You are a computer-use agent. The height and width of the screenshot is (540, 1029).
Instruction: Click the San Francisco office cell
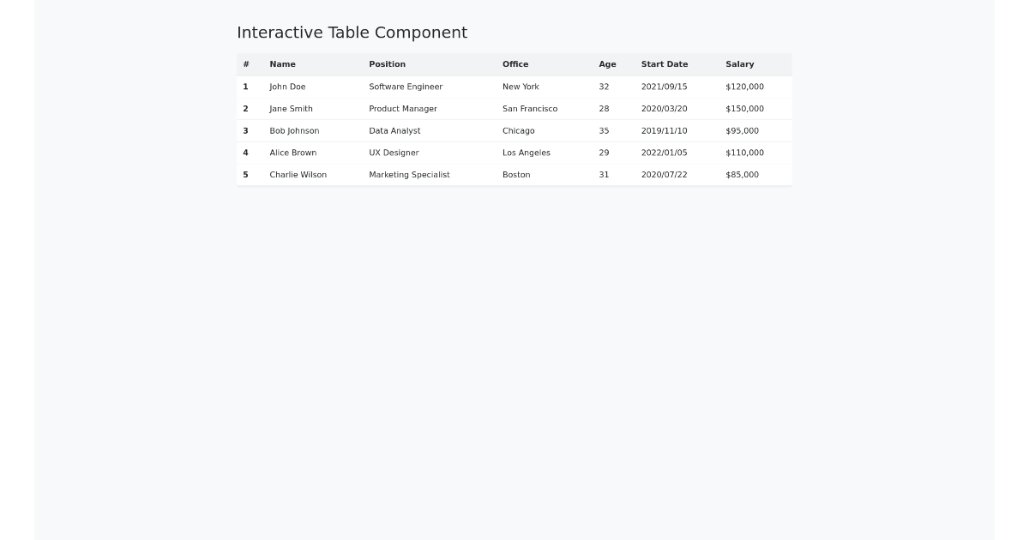545,109
